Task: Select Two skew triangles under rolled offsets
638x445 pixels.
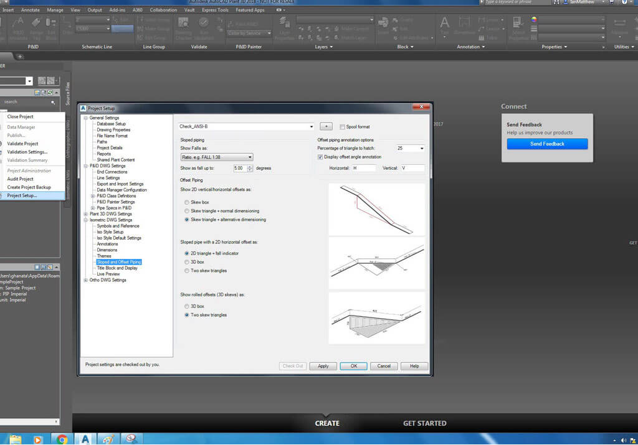Action: click(x=187, y=315)
